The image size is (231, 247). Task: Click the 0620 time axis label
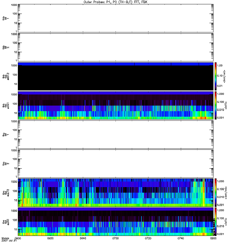51,238
